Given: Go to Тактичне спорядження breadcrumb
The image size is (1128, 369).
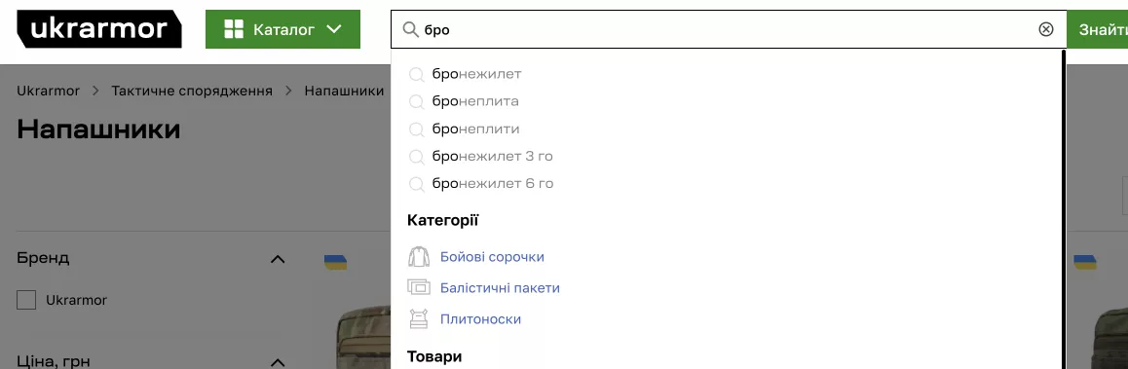Looking at the screenshot, I should (x=192, y=92).
